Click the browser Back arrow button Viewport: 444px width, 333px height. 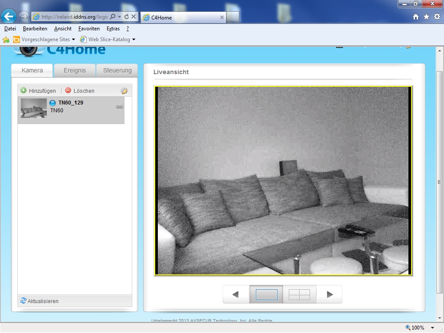9,17
